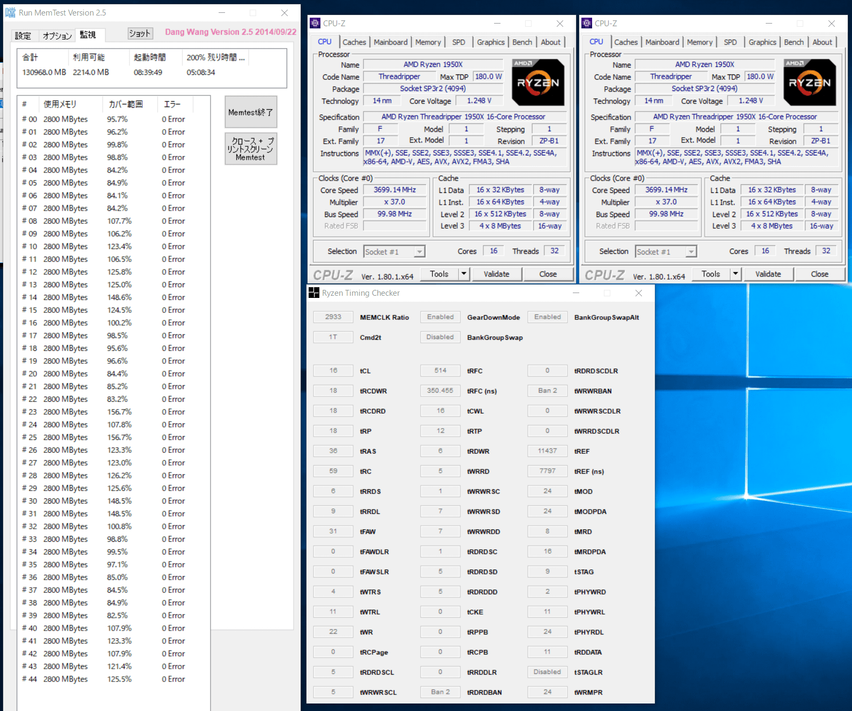Click the 使用メモリ column header in MemTest
This screenshot has height=711, width=852.
pos(70,104)
